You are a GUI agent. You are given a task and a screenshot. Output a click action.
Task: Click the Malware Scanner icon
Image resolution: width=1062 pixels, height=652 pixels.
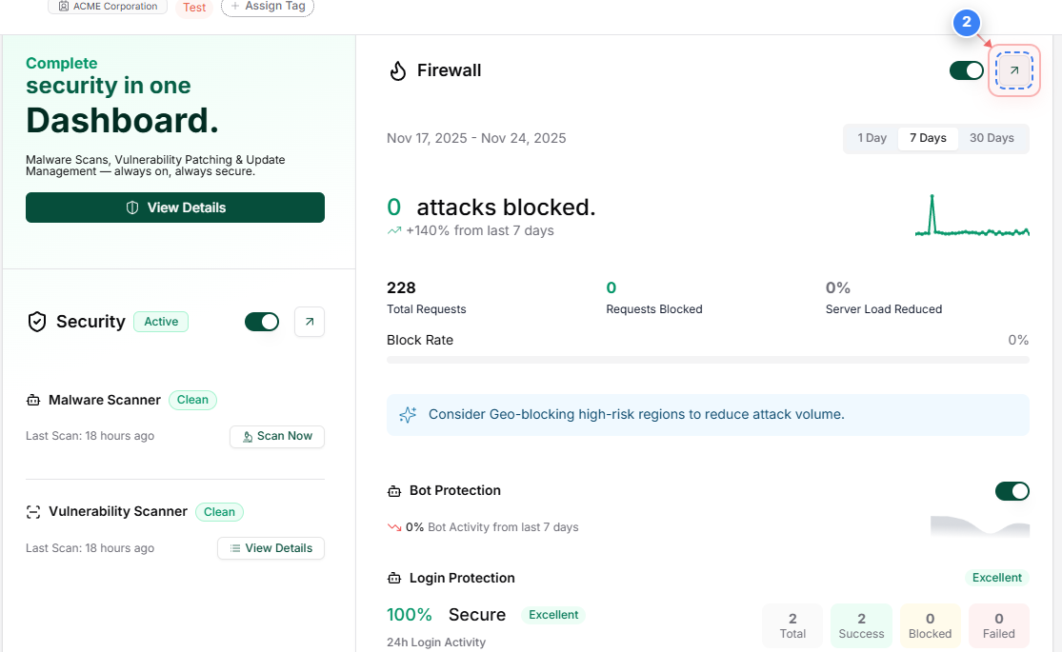coord(34,400)
